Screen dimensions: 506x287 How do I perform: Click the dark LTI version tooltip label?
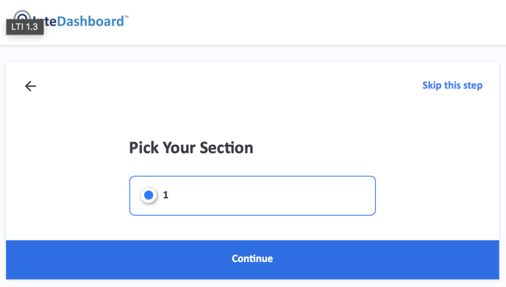25,26
